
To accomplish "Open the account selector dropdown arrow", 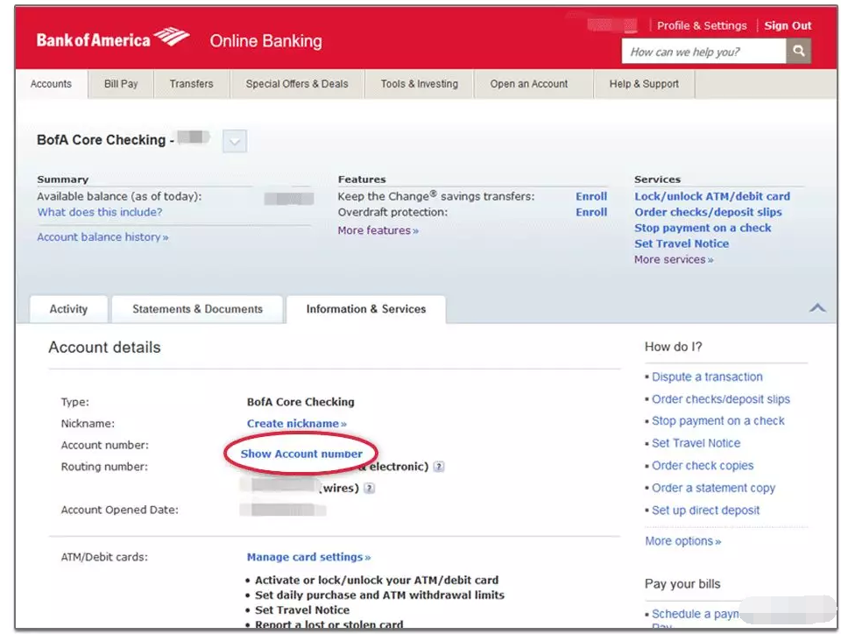I will tap(235, 140).
